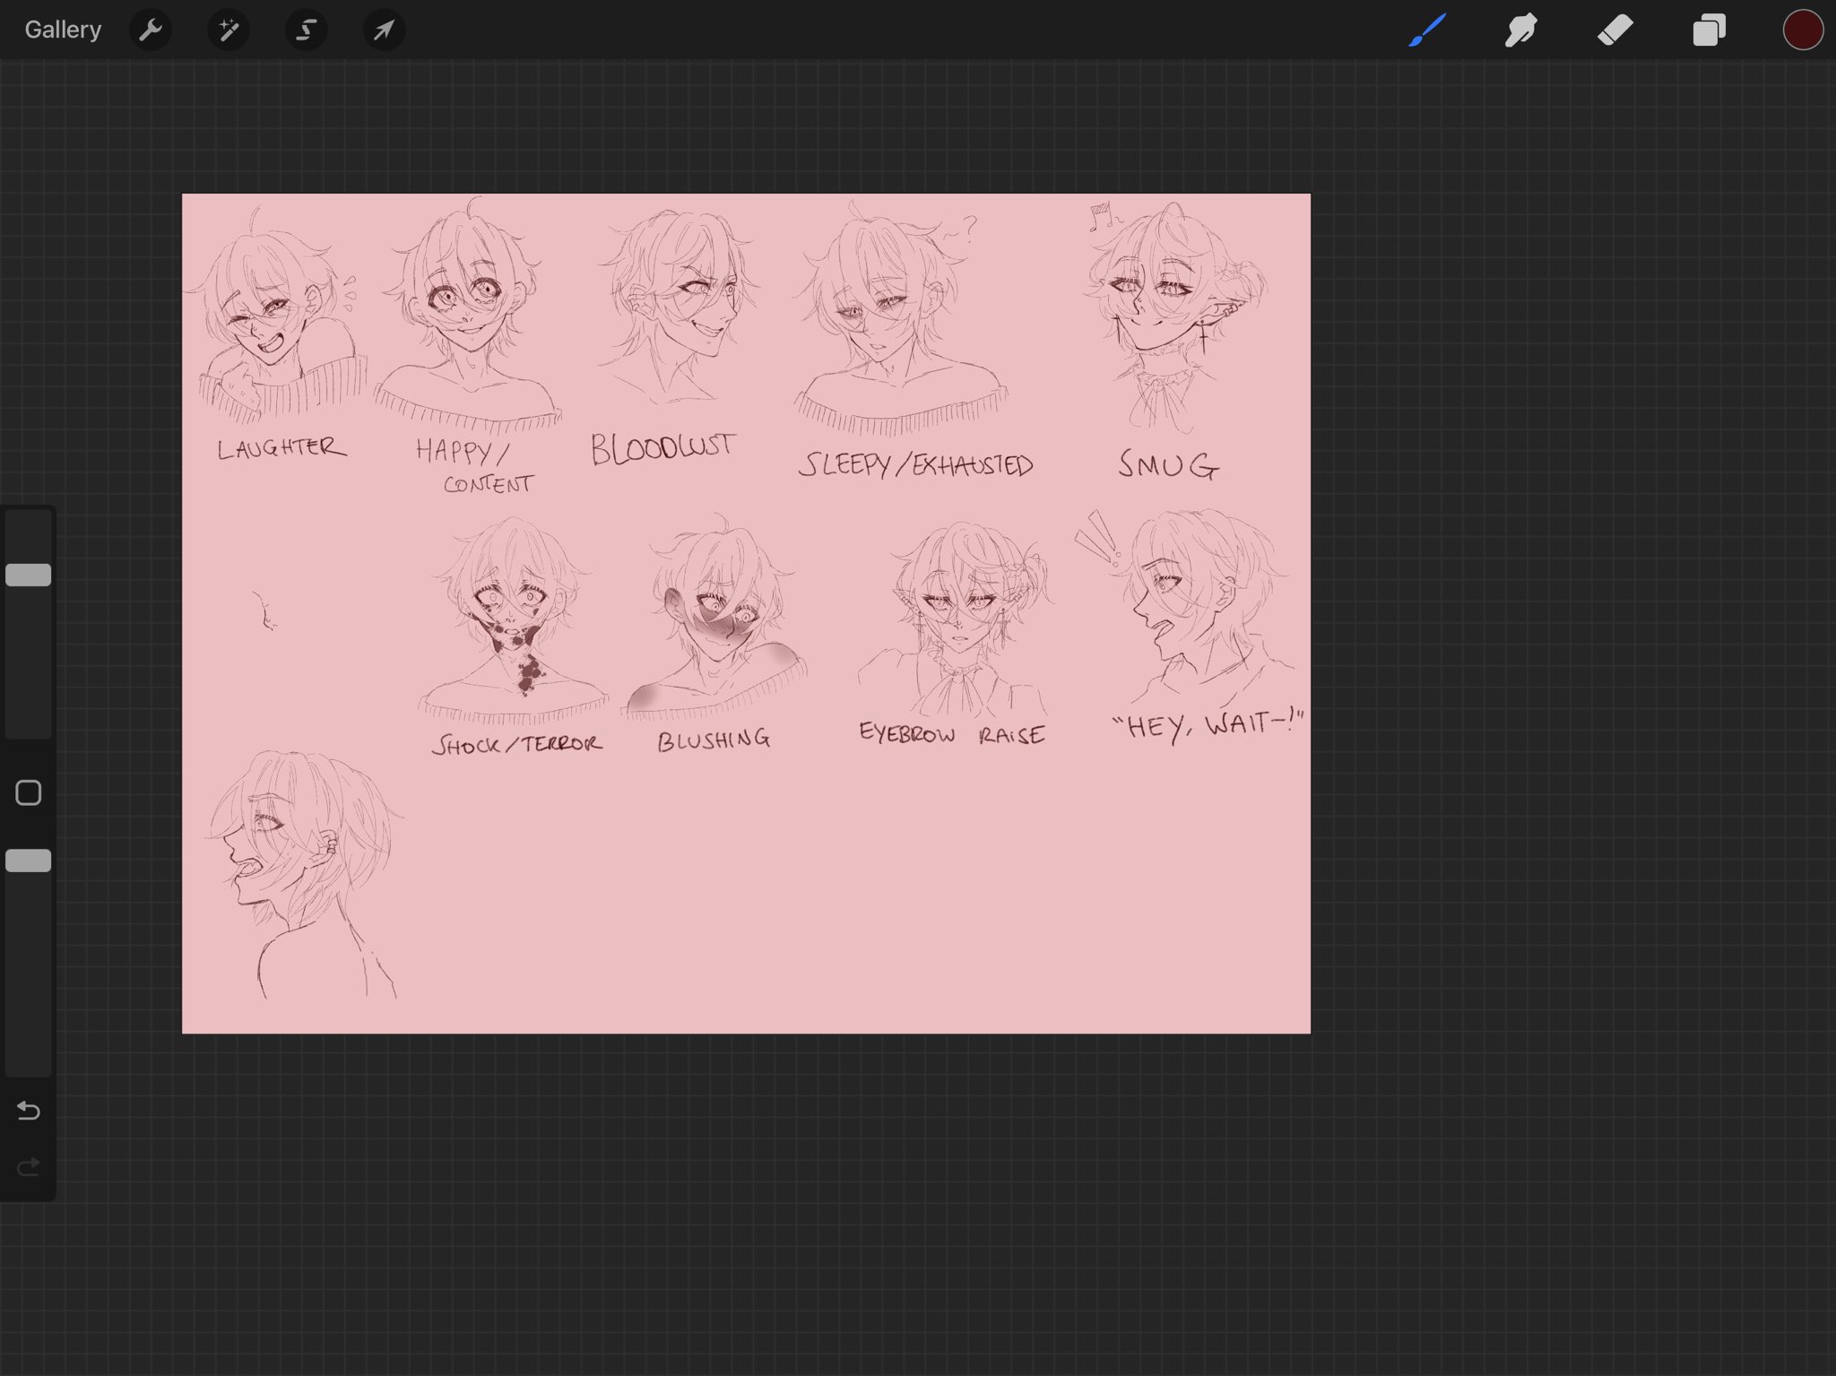Image resolution: width=1836 pixels, height=1376 pixels.
Task: Activate the Selection tool
Action: [306, 30]
